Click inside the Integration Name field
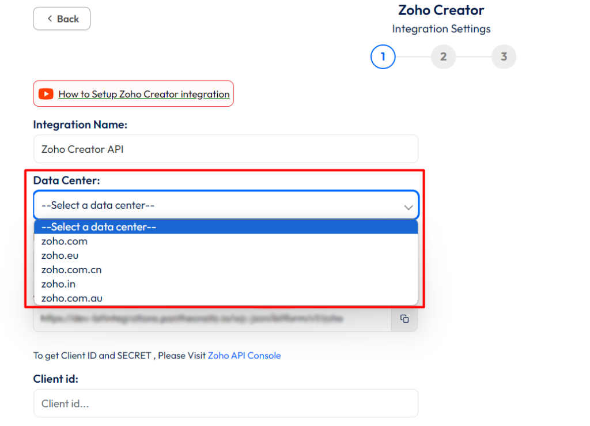The width and height of the screenshot is (590, 426). pyautogui.click(x=226, y=149)
